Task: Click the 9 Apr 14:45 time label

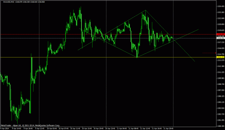Action: (17, 129)
